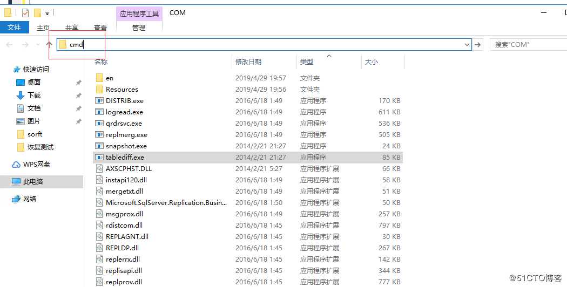567x287 pixels.
Task: Click the logread.exe application icon
Action: pyautogui.click(x=99, y=112)
